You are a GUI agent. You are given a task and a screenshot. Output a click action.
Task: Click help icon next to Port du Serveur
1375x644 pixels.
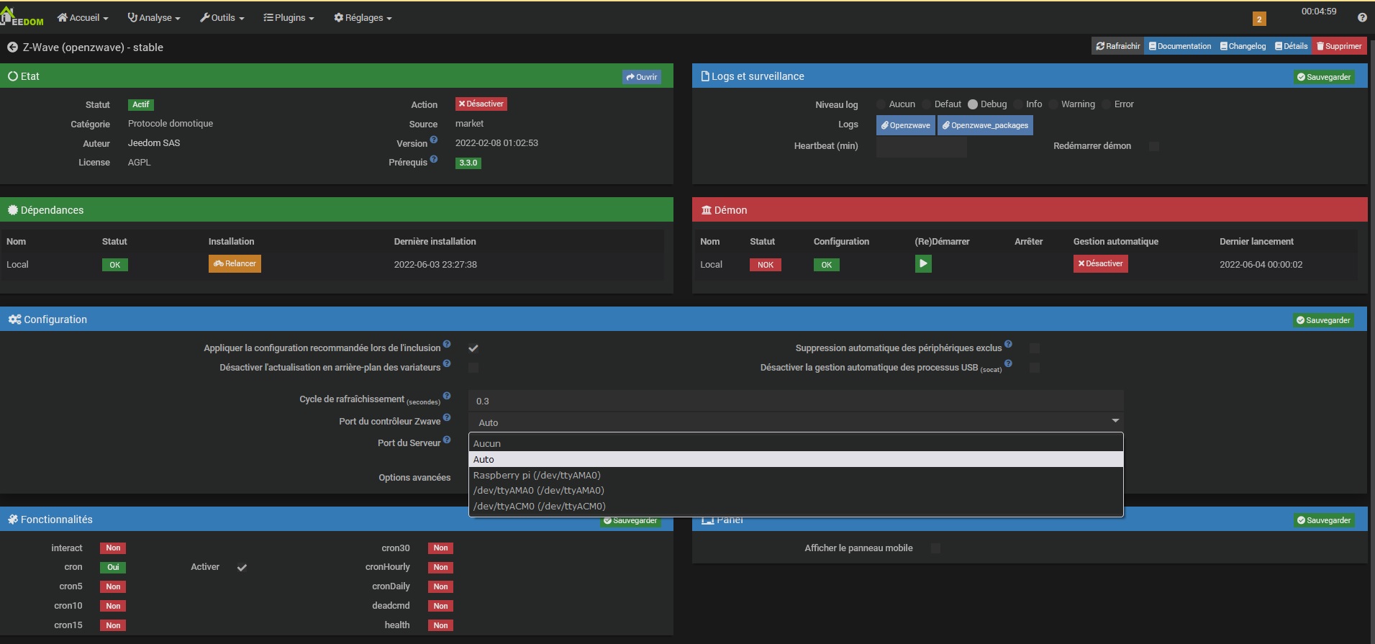tap(447, 440)
